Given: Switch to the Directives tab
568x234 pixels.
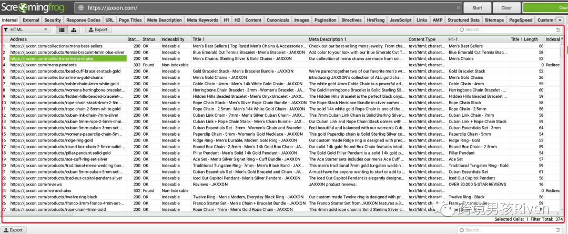Looking at the screenshot, I should tap(351, 20).
